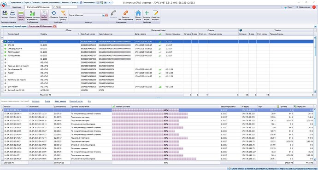Viewport: 318px width, 170px height.
Task: Click the Закрыть GPRS-соединение icon
Action: (x=126, y=13)
